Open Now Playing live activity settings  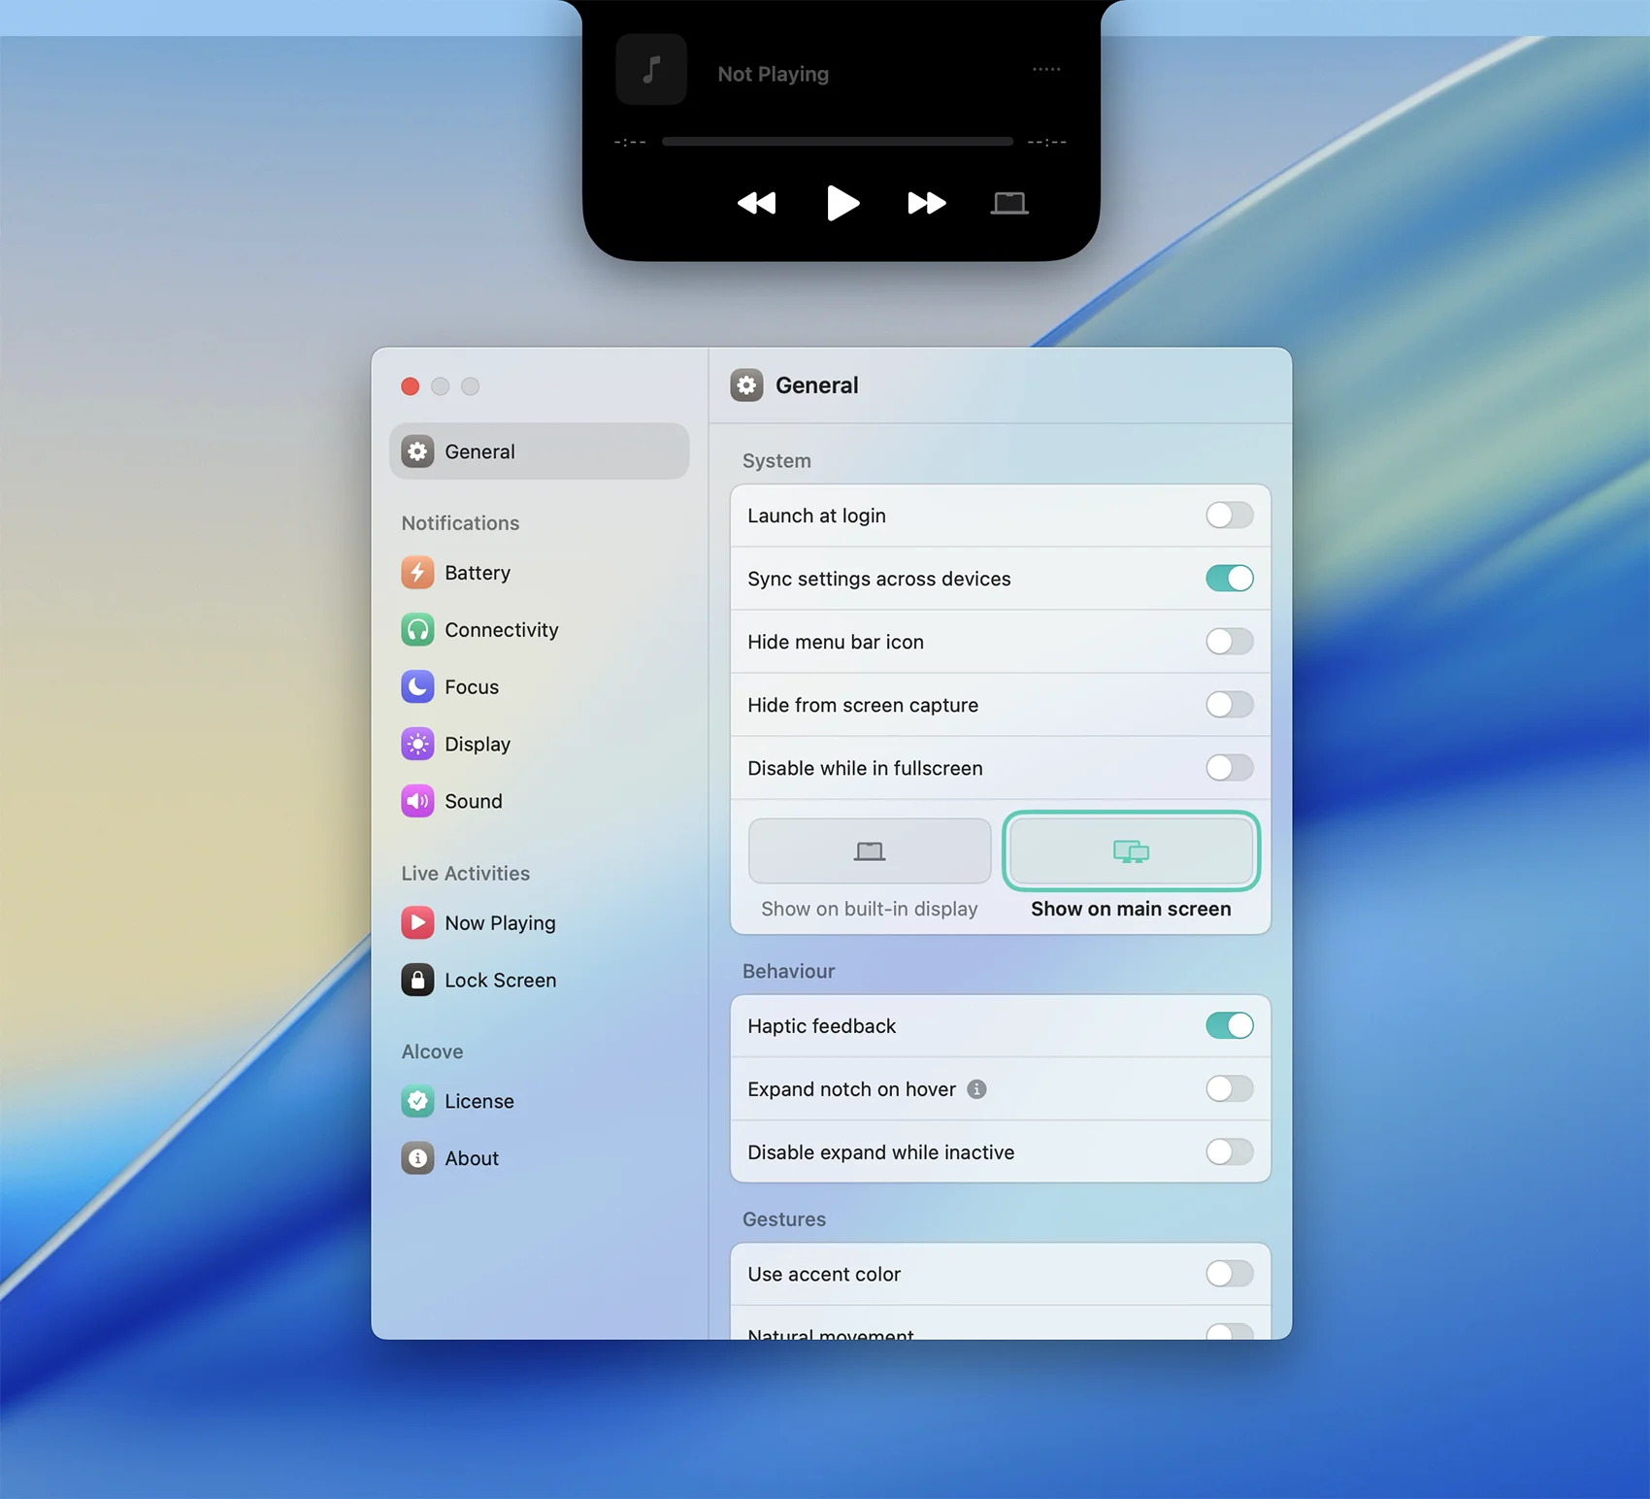[499, 923]
